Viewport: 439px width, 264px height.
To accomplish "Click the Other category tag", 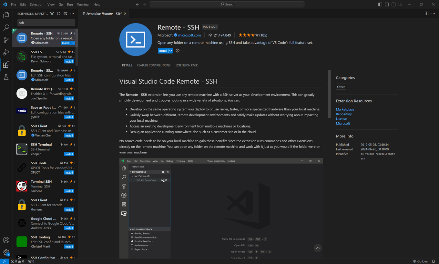I will click(x=341, y=87).
